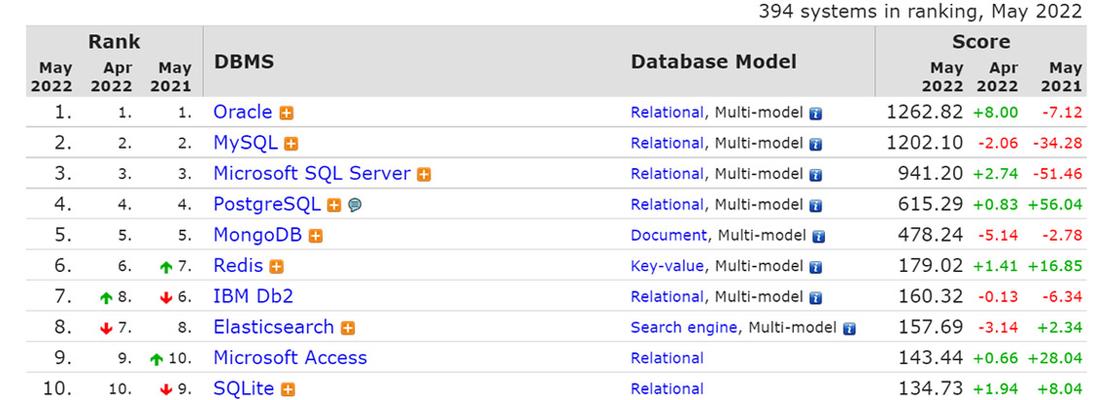Open the Oracle DBMS link

(243, 112)
